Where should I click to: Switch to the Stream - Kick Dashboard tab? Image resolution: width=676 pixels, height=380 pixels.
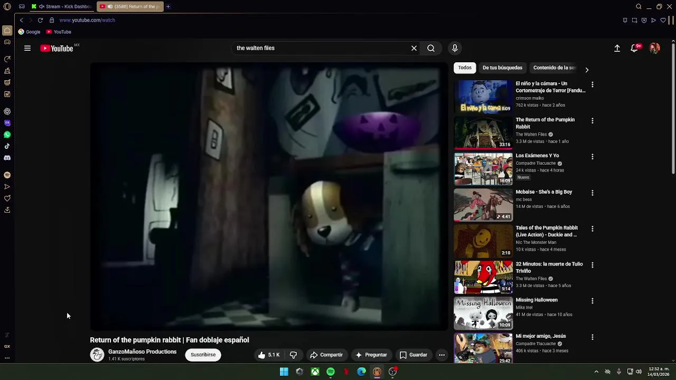(62, 6)
